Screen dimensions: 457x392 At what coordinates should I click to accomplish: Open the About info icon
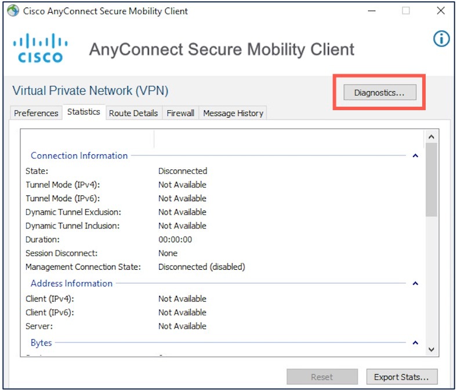pos(441,39)
